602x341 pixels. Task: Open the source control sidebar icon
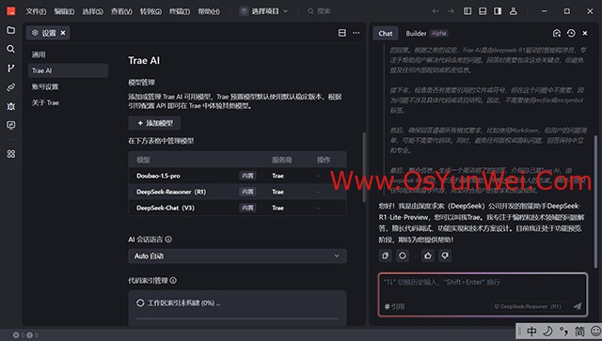(x=10, y=68)
